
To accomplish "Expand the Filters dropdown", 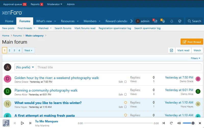I will (195, 58).
